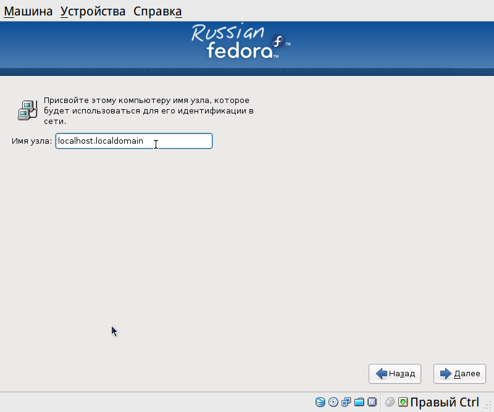Screen dimensions: 494x412
Task: Click the shared folders status icon
Action: pyautogui.click(x=359, y=402)
